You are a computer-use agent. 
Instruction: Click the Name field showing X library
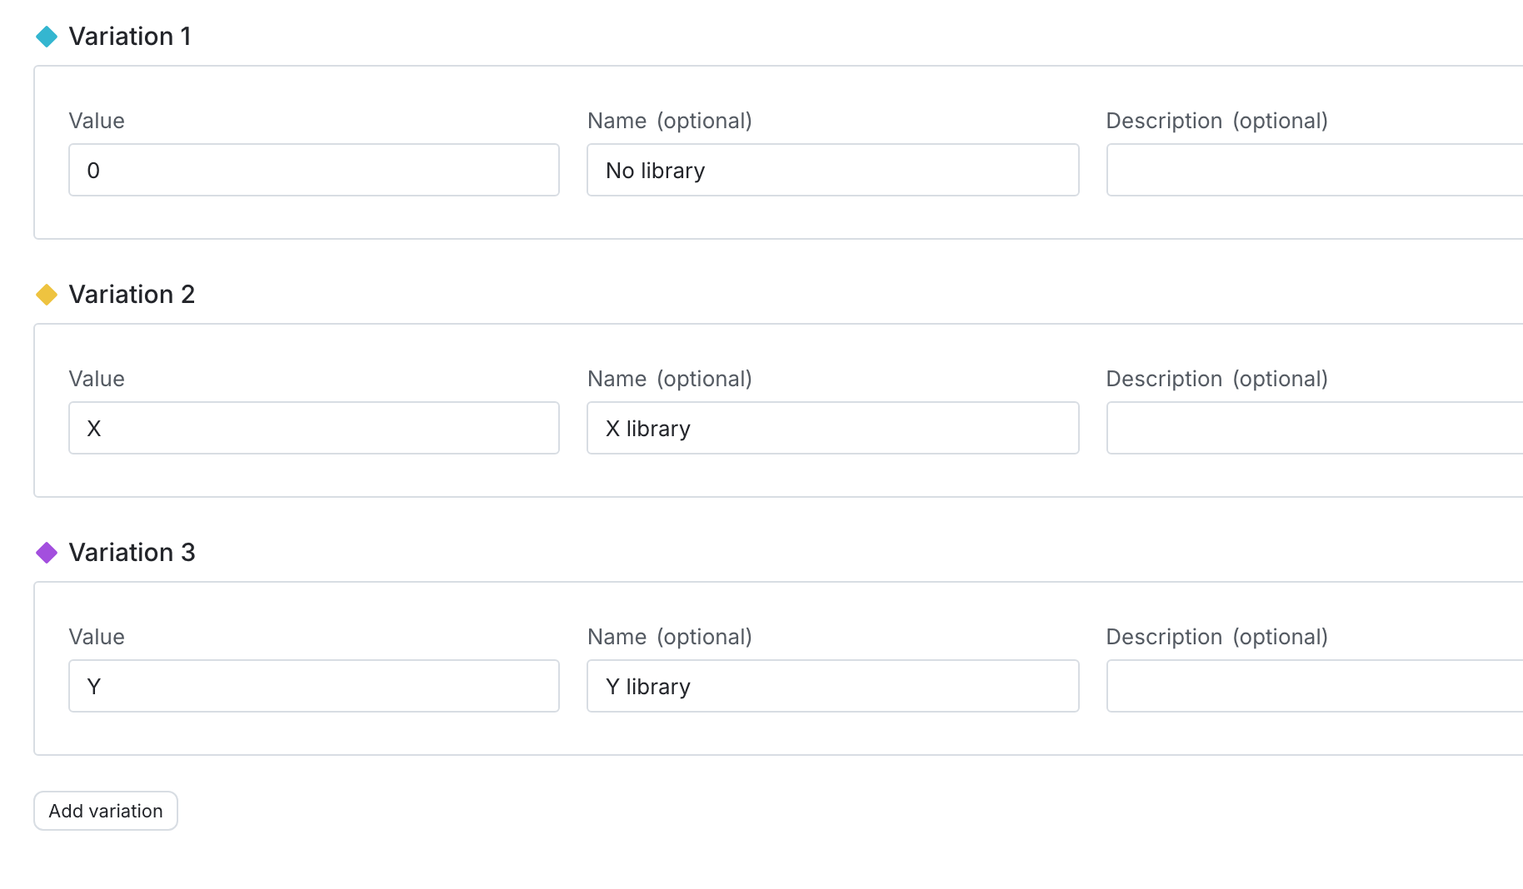[832, 428]
